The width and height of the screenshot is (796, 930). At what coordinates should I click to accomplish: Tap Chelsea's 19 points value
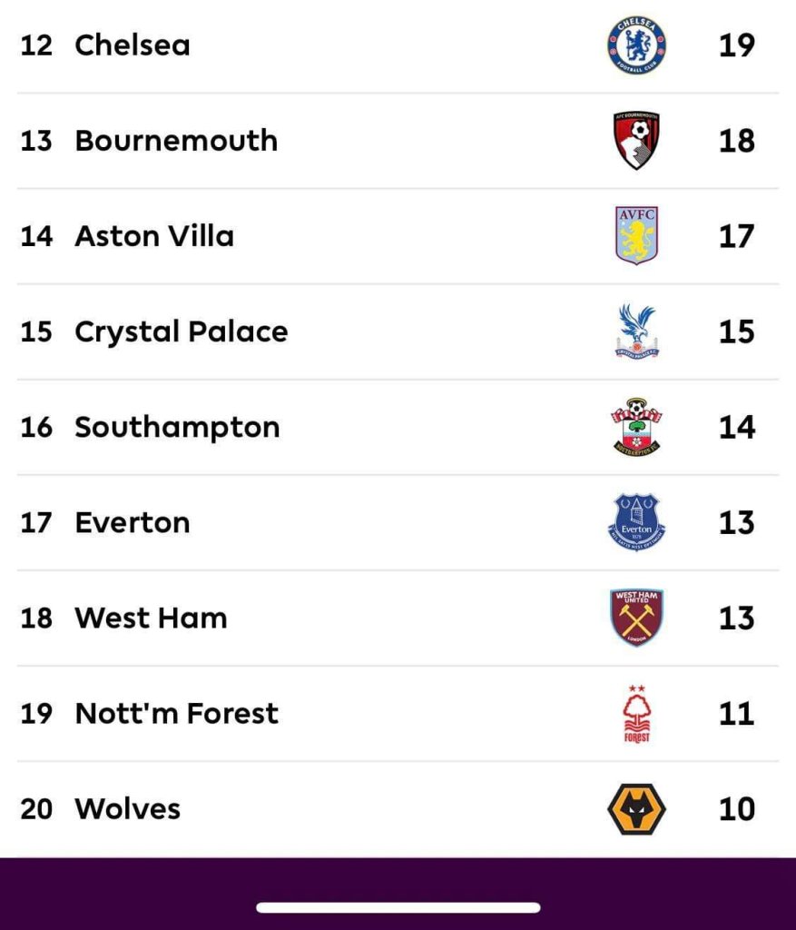point(736,45)
